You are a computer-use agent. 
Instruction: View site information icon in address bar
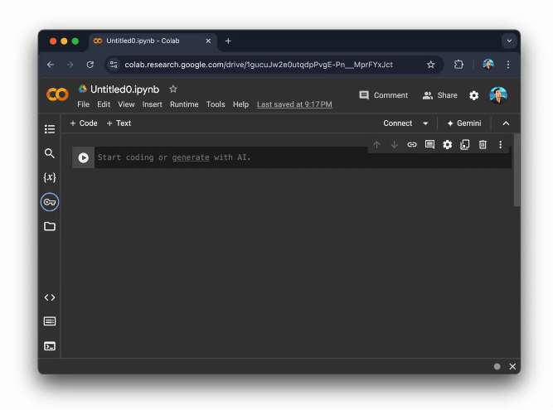(x=114, y=65)
